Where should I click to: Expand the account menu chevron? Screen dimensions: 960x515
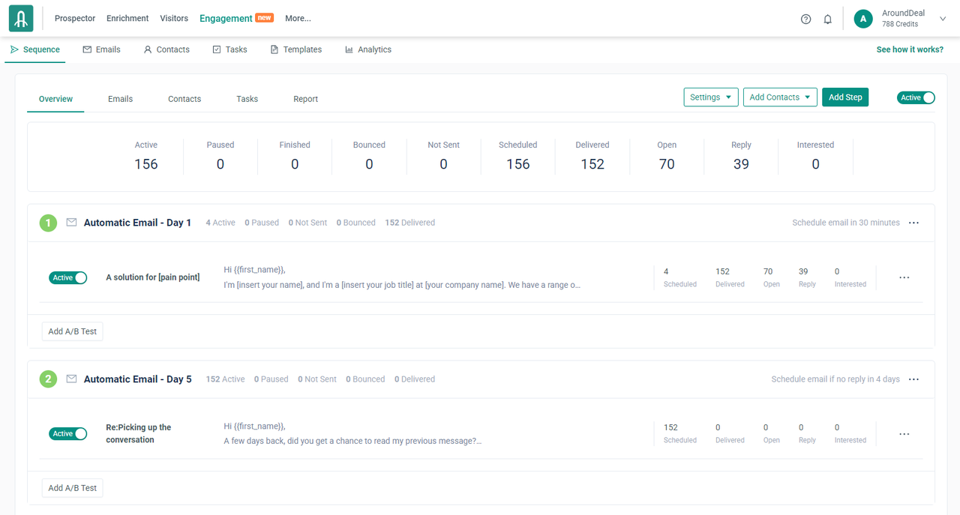943,19
